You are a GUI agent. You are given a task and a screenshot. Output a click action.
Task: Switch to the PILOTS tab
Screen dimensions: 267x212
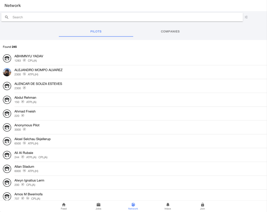point(96,31)
